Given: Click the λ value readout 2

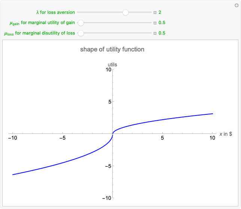Looking at the screenshot, I should click(x=160, y=12).
